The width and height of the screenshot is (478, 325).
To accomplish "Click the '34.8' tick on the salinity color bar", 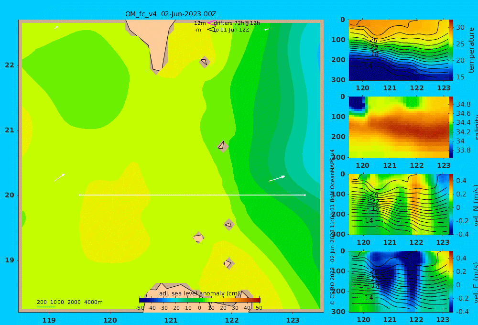I will 463,104.
